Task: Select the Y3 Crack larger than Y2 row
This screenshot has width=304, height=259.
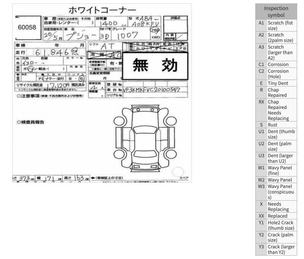Action: 276,249
